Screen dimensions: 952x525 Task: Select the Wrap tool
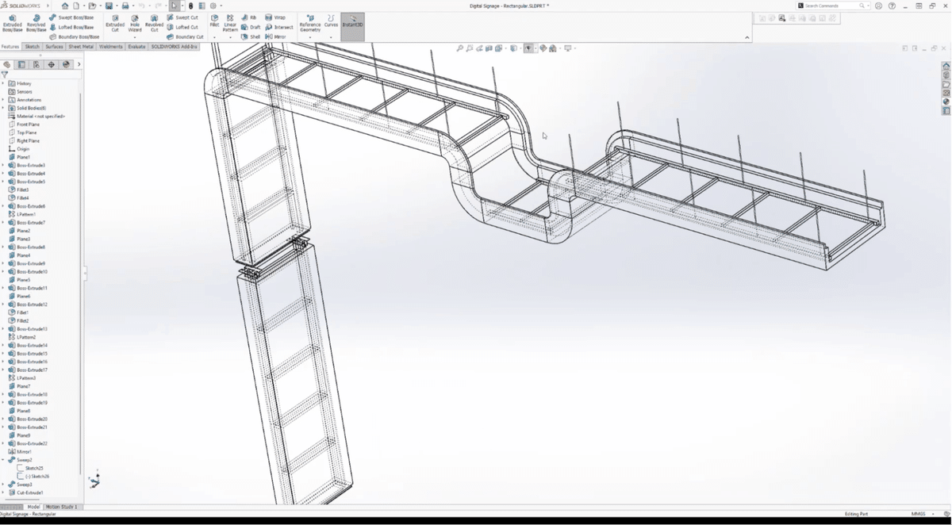tap(275, 17)
